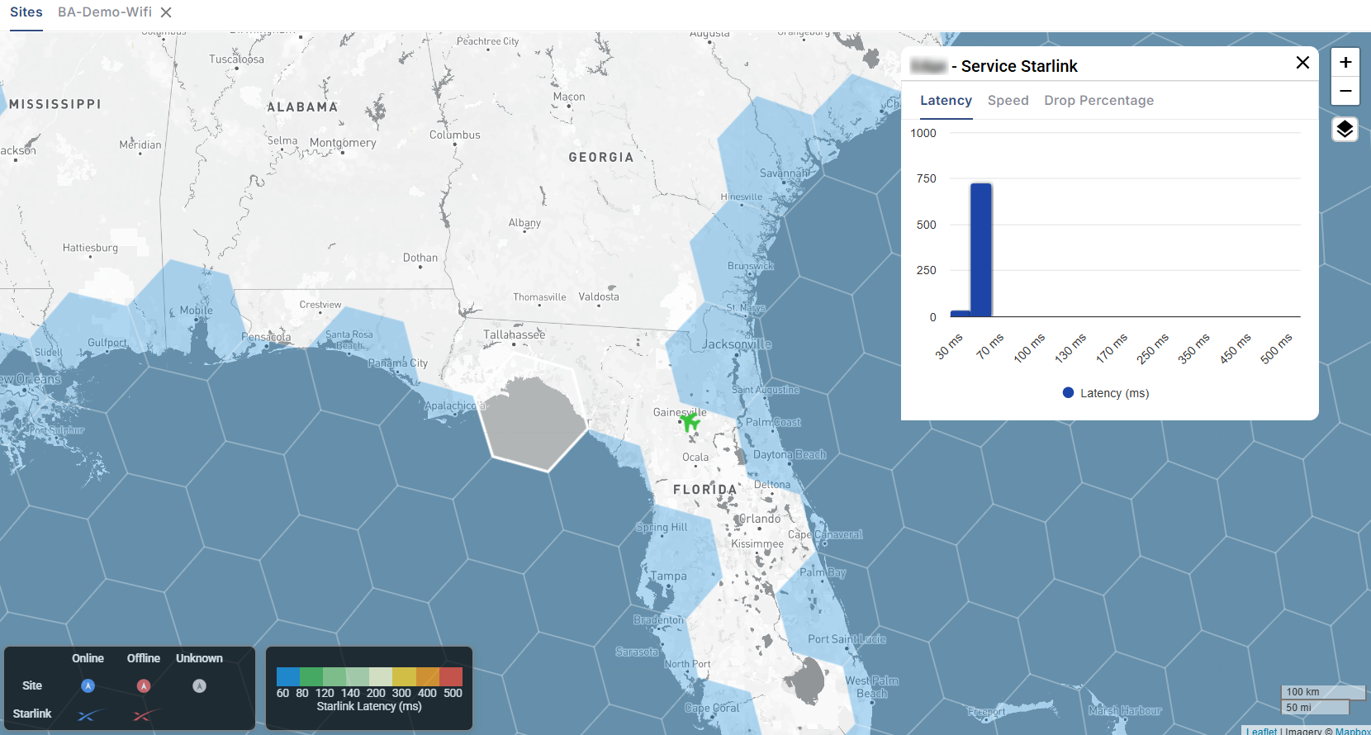
Task: Zoom out of the map
Action: pyautogui.click(x=1345, y=91)
